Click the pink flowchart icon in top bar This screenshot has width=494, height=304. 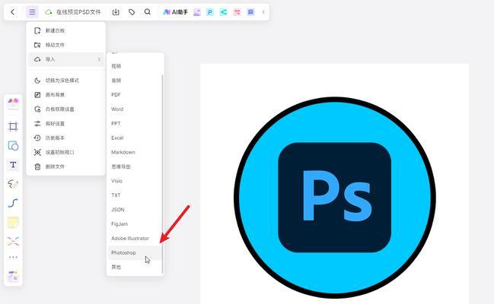click(237, 12)
